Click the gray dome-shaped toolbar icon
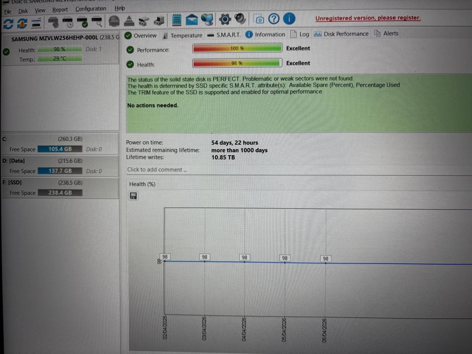The image size is (472, 354). click(114, 21)
